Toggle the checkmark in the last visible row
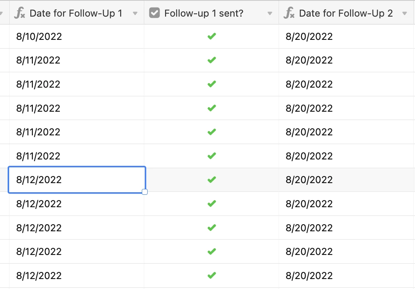This screenshot has width=415, height=289. pos(212,276)
